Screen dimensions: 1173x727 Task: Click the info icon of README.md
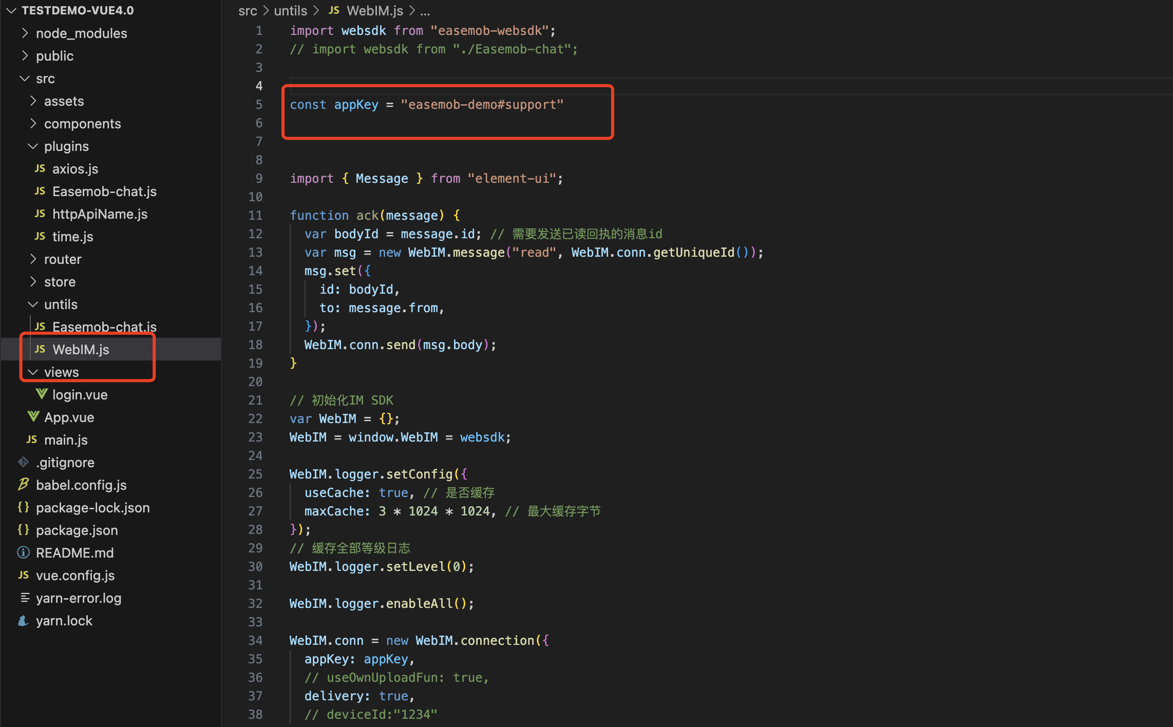pos(23,552)
